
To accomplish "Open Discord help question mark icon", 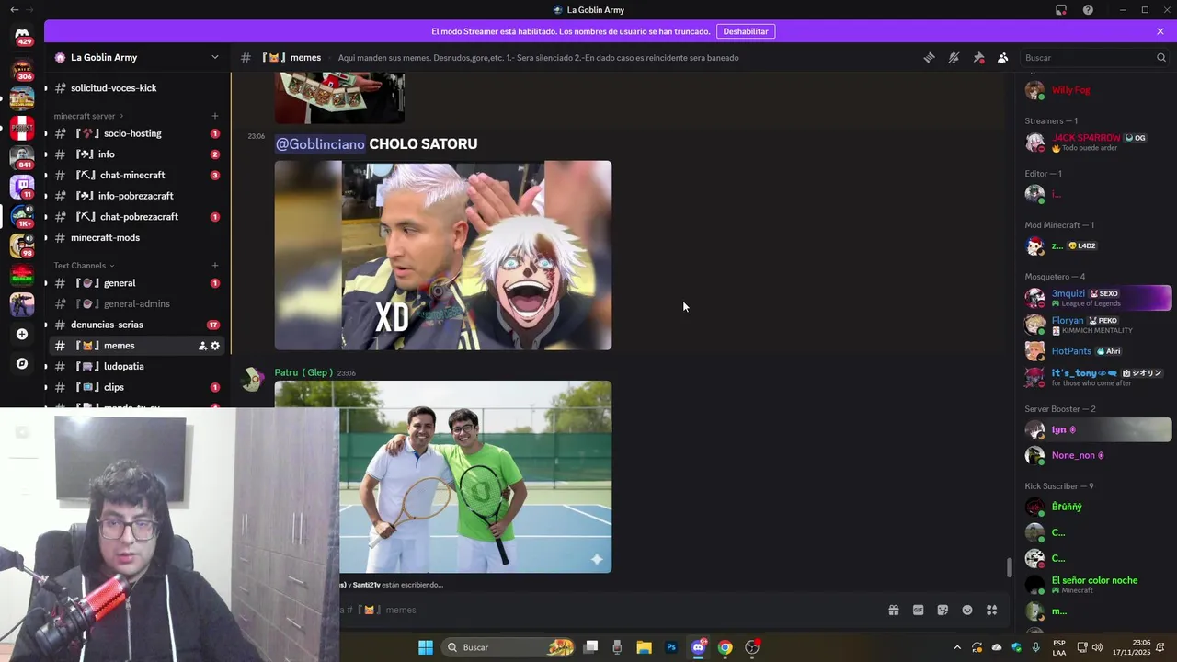I will pos(1088,9).
